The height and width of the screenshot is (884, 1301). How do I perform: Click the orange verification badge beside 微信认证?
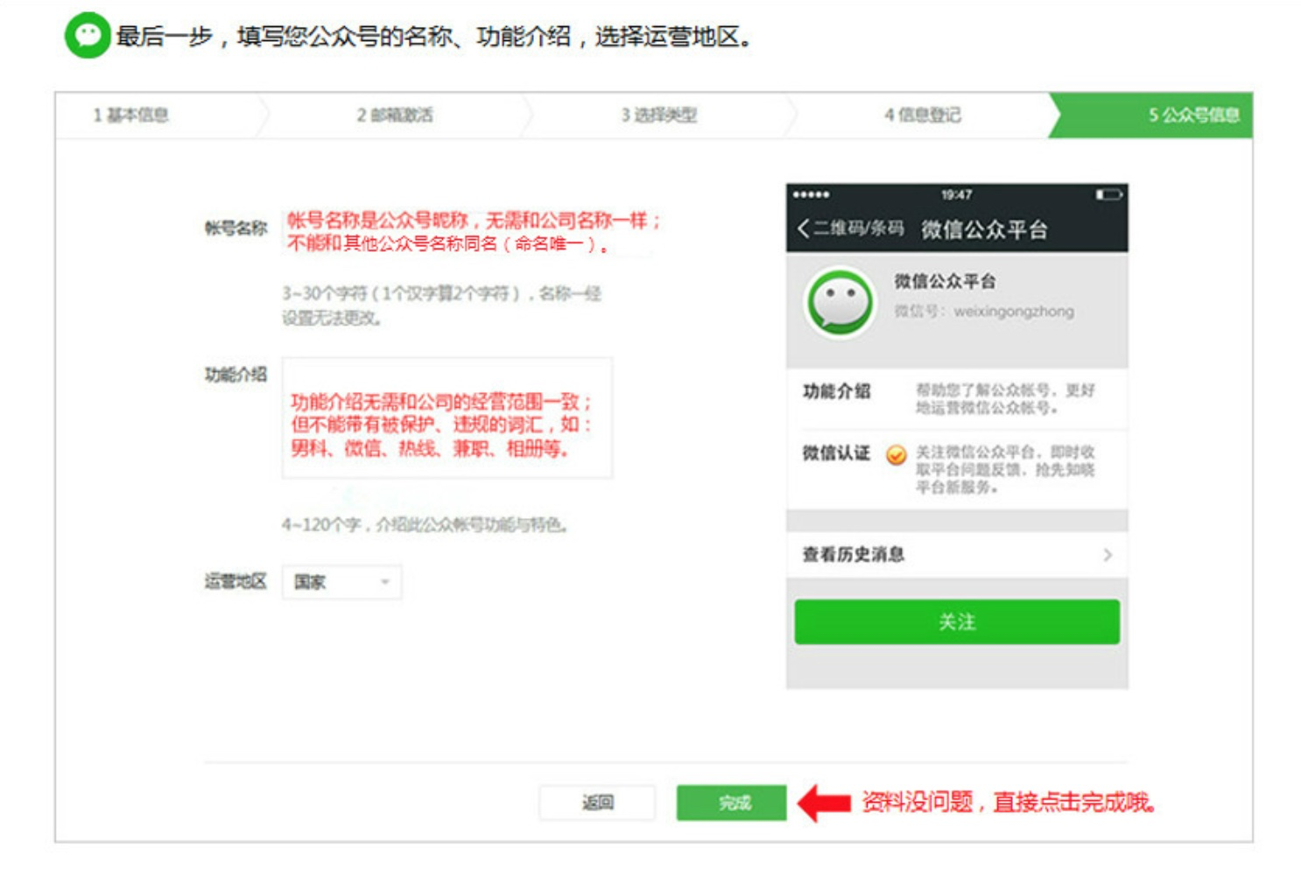click(896, 455)
